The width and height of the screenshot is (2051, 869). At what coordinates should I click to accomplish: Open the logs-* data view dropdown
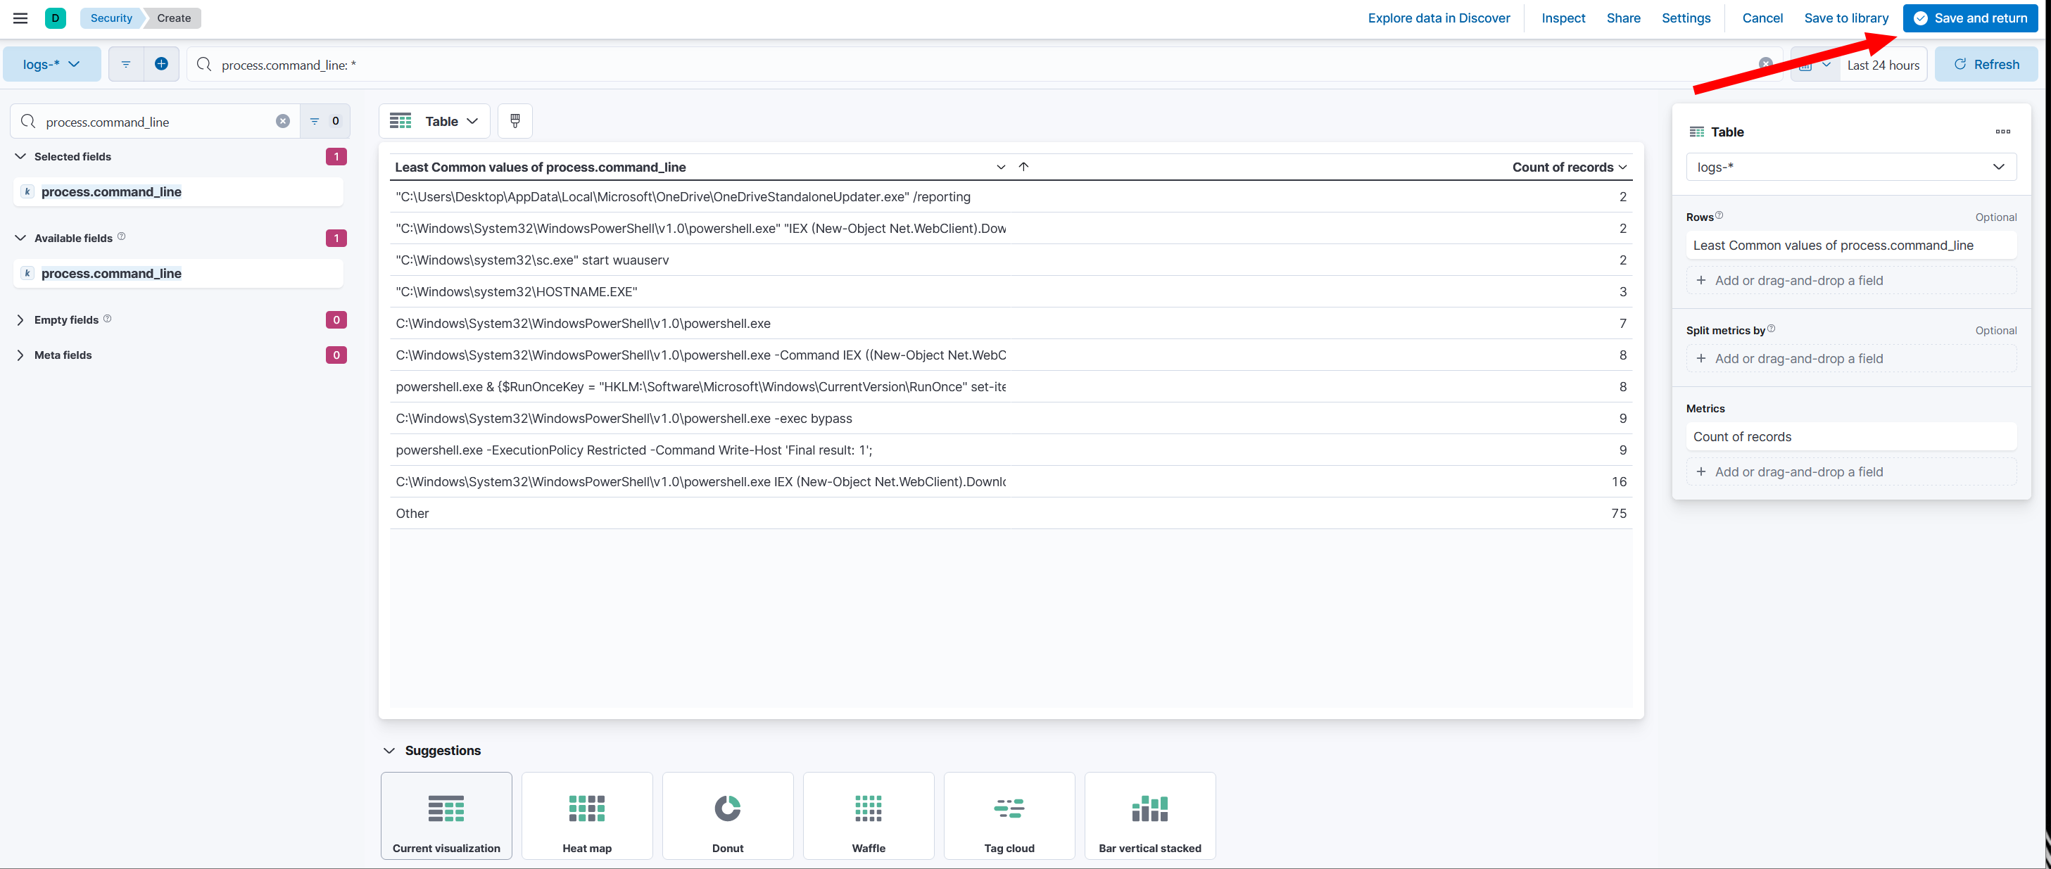pos(52,63)
